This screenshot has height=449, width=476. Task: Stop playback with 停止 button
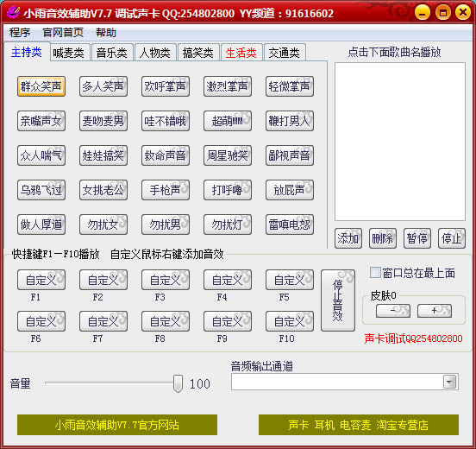pos(452,238)
